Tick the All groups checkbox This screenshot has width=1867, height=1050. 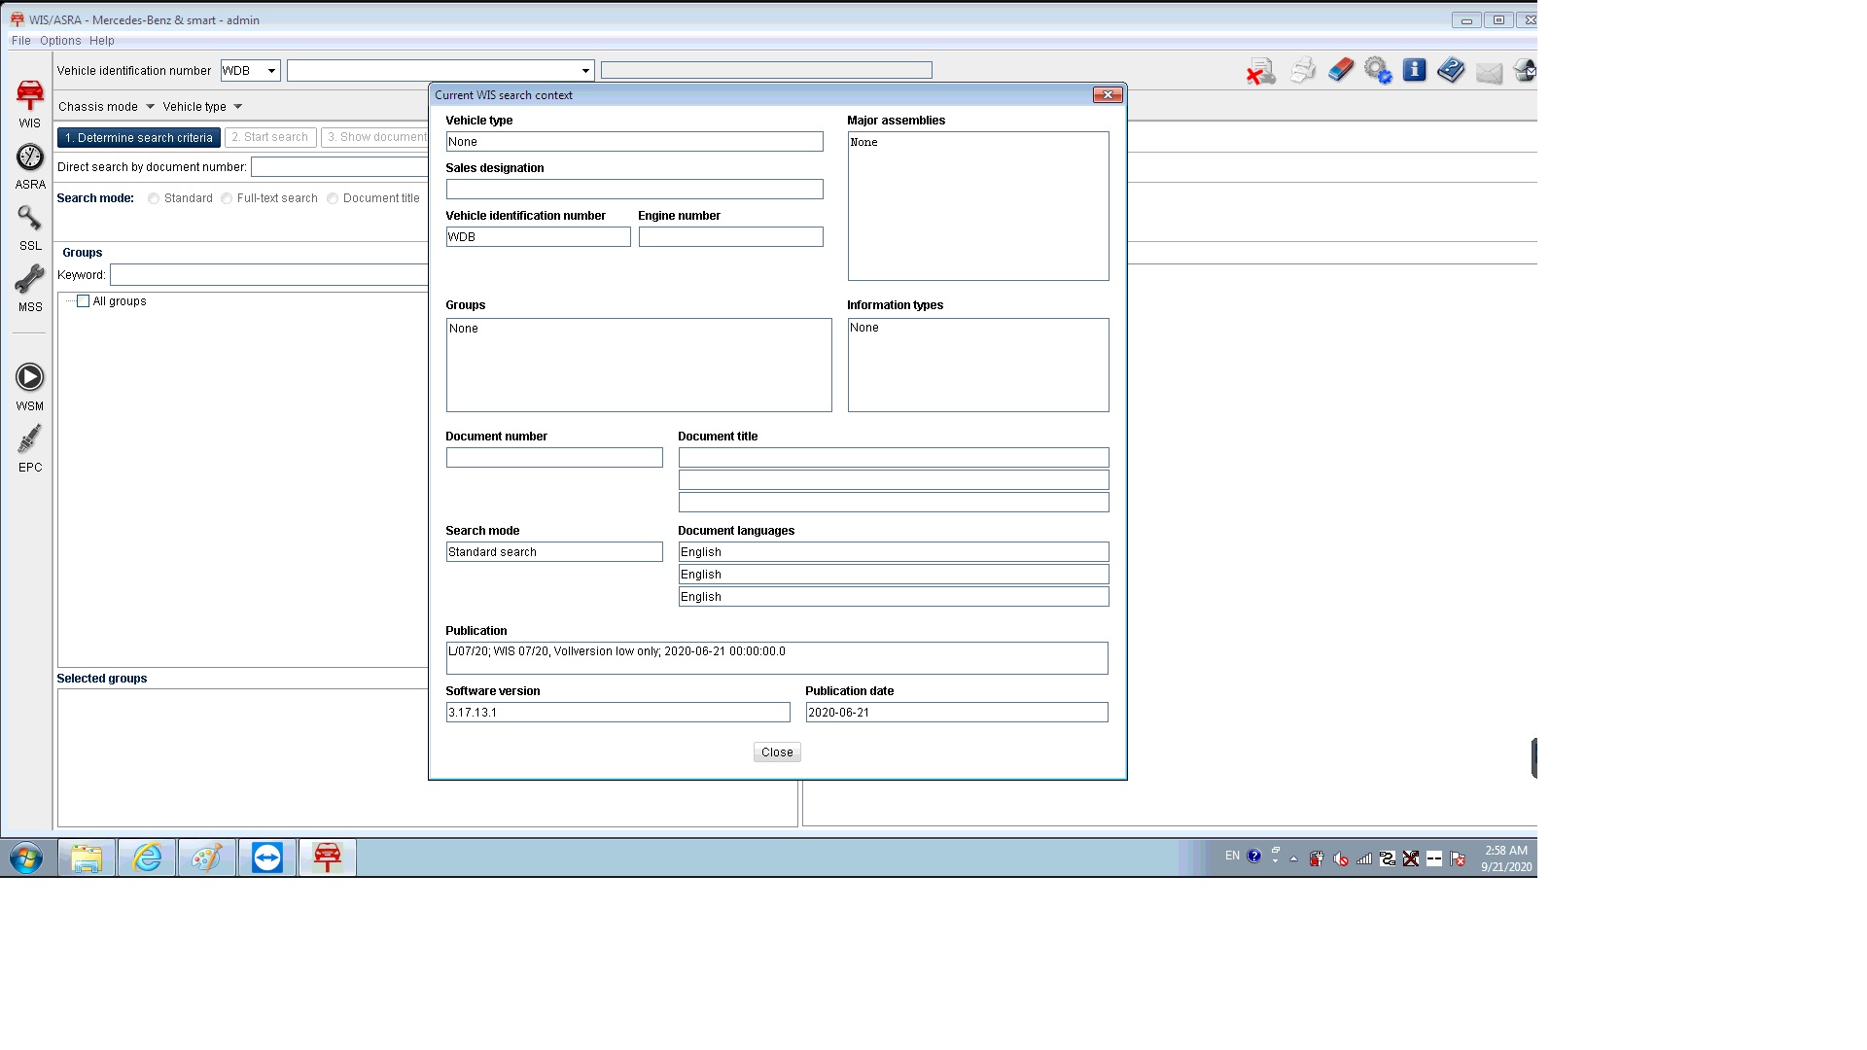pos(84,301)
